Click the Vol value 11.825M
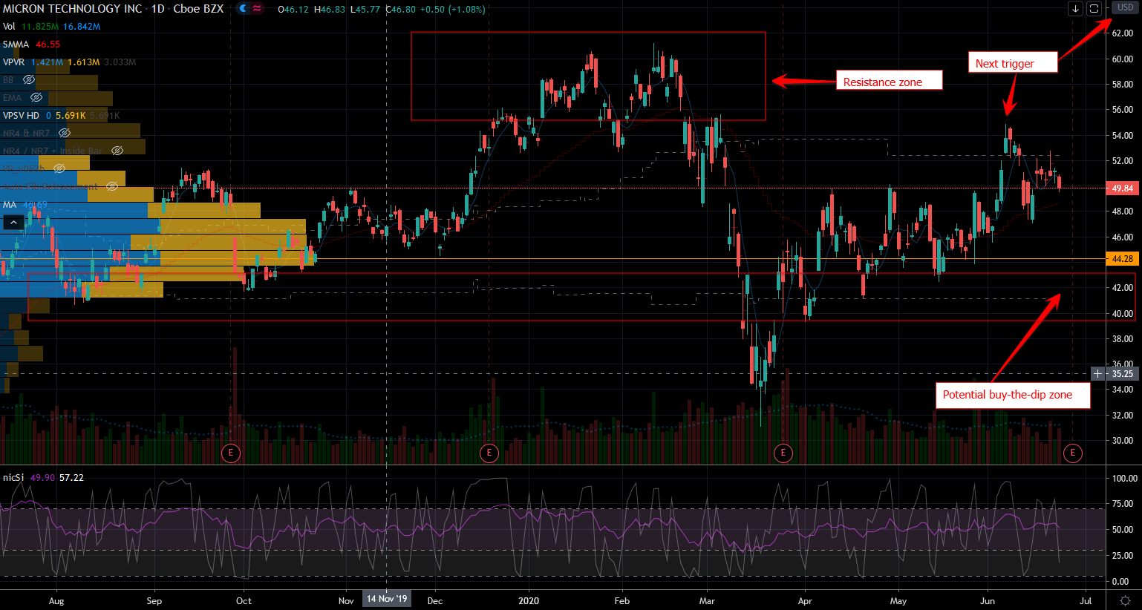 [40, 26]
